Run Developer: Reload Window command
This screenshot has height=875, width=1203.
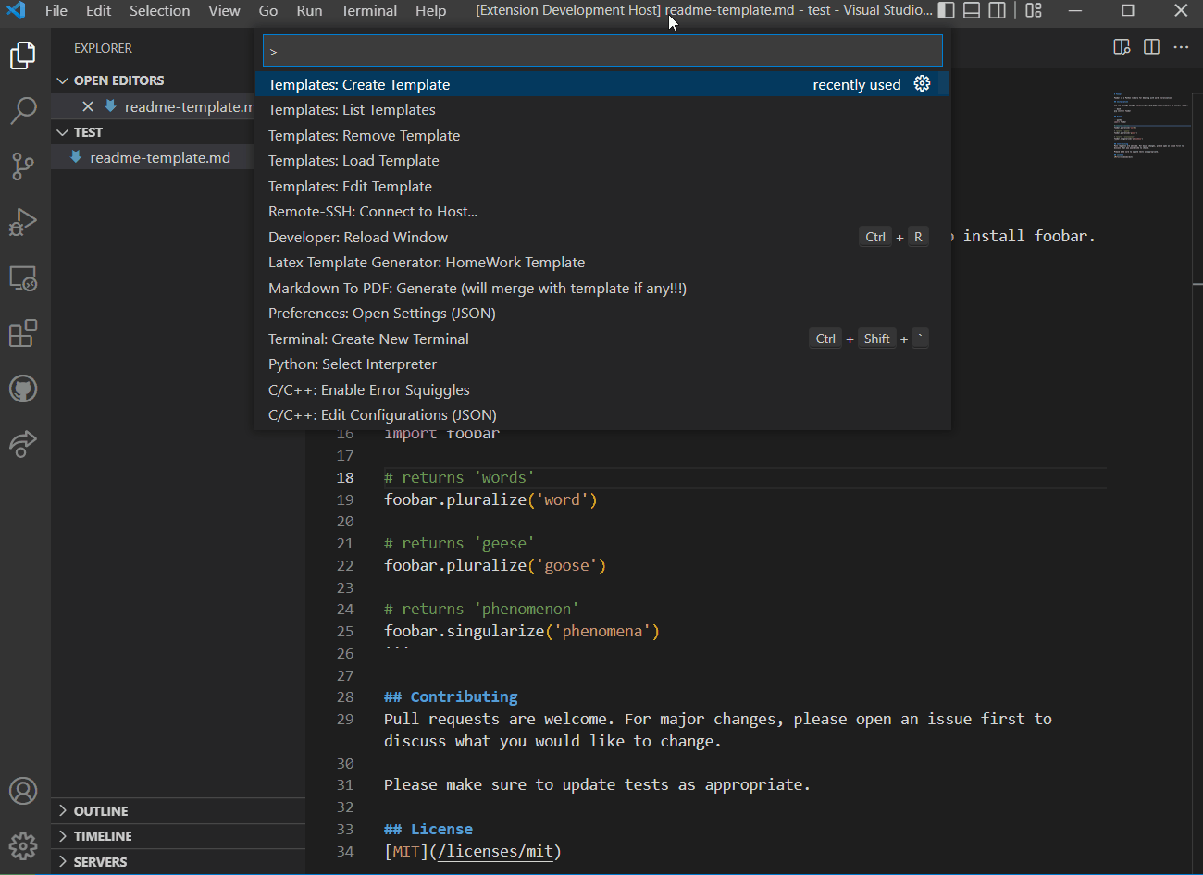(x=358, y=238)
